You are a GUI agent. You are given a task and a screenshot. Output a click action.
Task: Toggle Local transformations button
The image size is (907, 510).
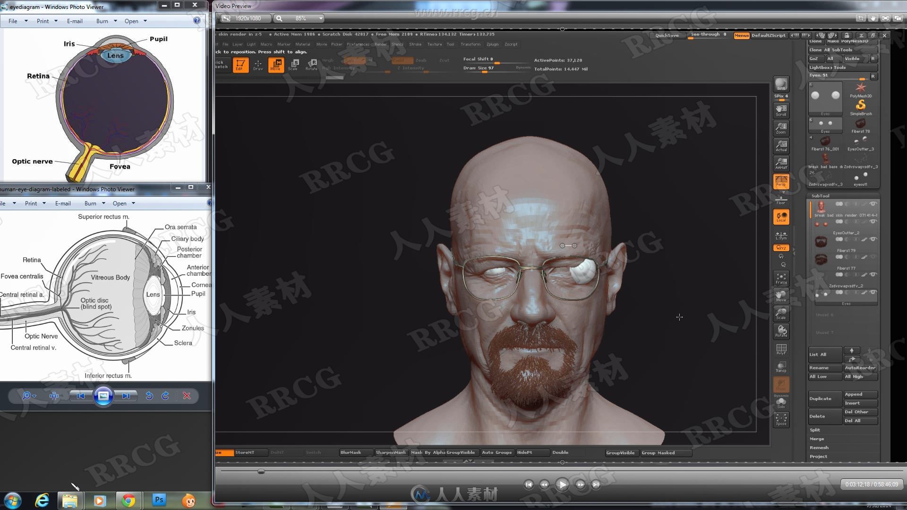click(x=781, y=217)
